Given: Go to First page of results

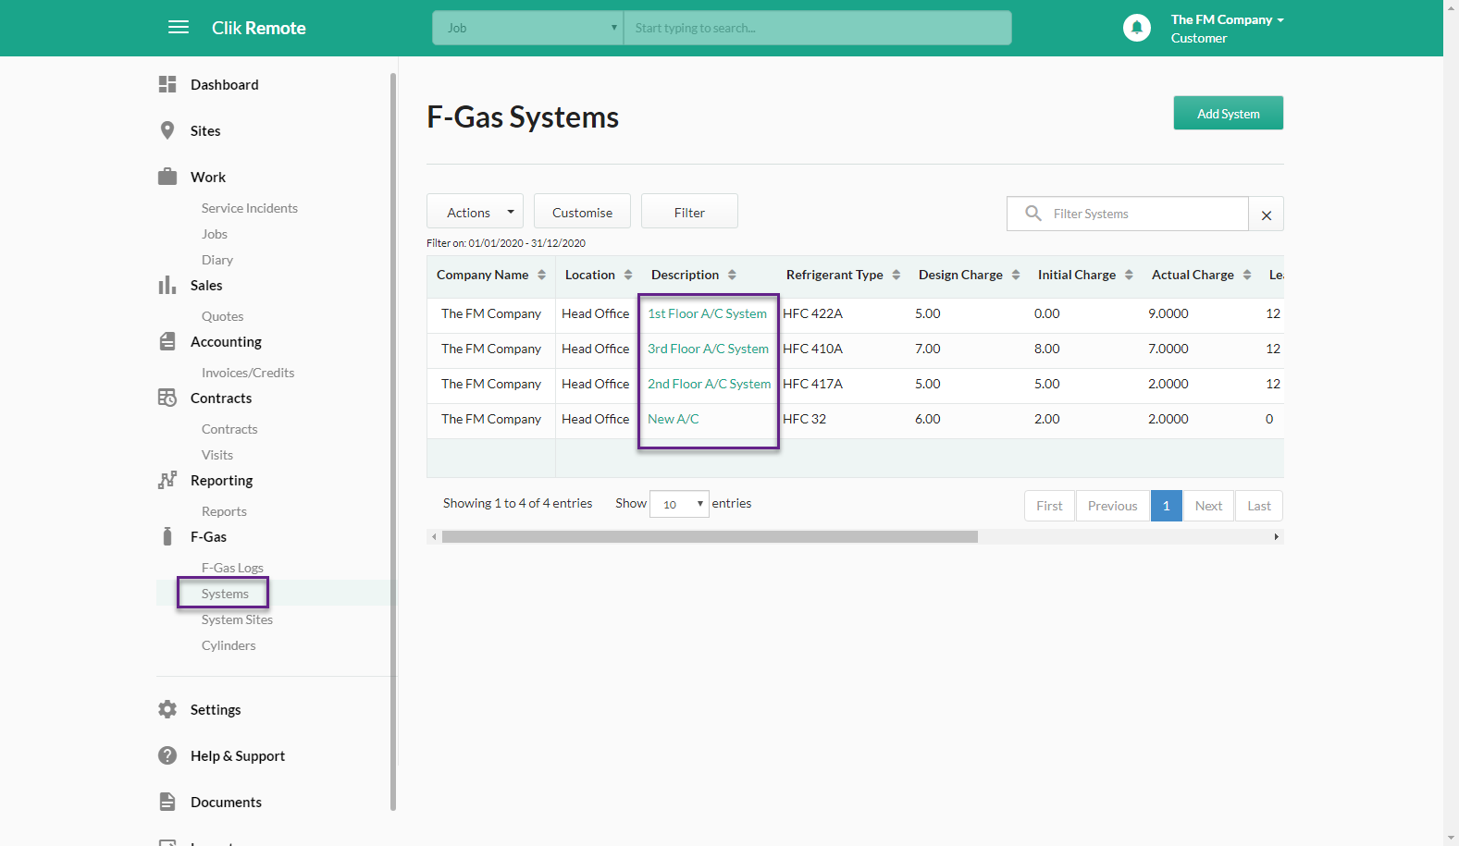Looking at the screenshot, I should click(1049, 506).
